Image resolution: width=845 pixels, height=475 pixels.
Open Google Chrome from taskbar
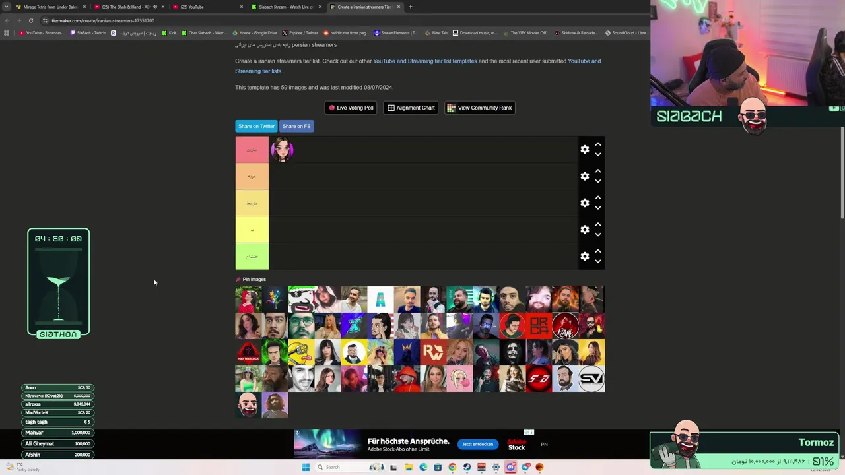[x=452, y=467]
